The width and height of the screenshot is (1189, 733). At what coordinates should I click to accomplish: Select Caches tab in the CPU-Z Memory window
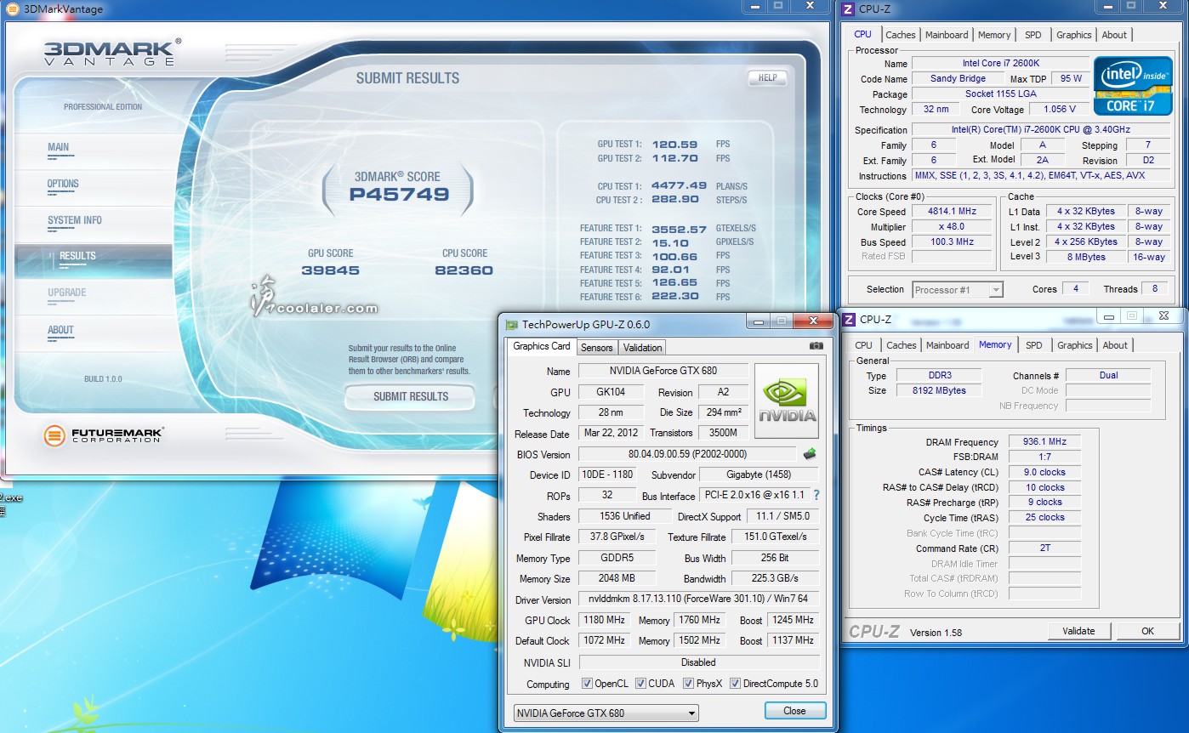[901, 345]
